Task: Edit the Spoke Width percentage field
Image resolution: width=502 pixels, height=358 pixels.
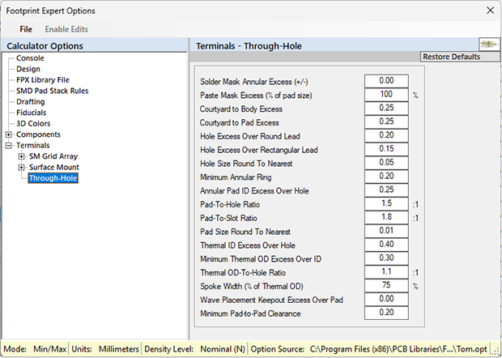Action: coord(386,286)
